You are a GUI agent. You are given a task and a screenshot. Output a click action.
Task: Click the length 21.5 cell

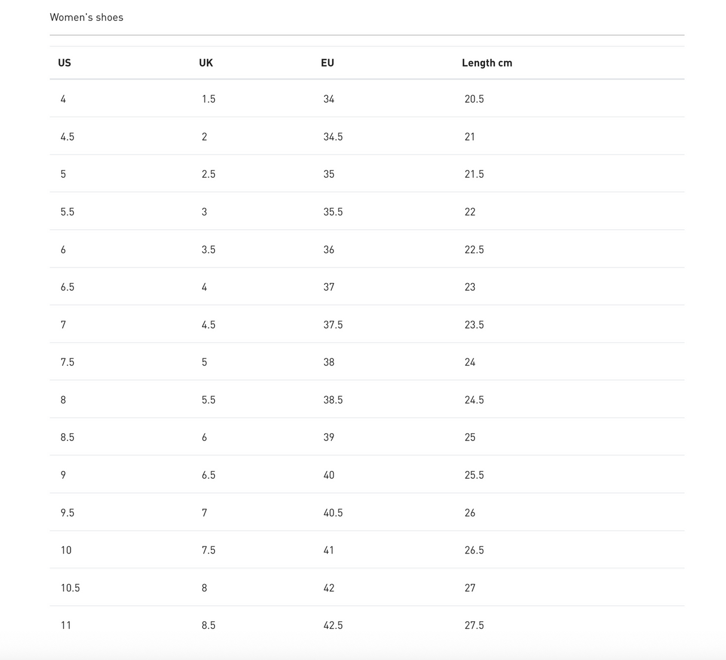tap(474, 174)
